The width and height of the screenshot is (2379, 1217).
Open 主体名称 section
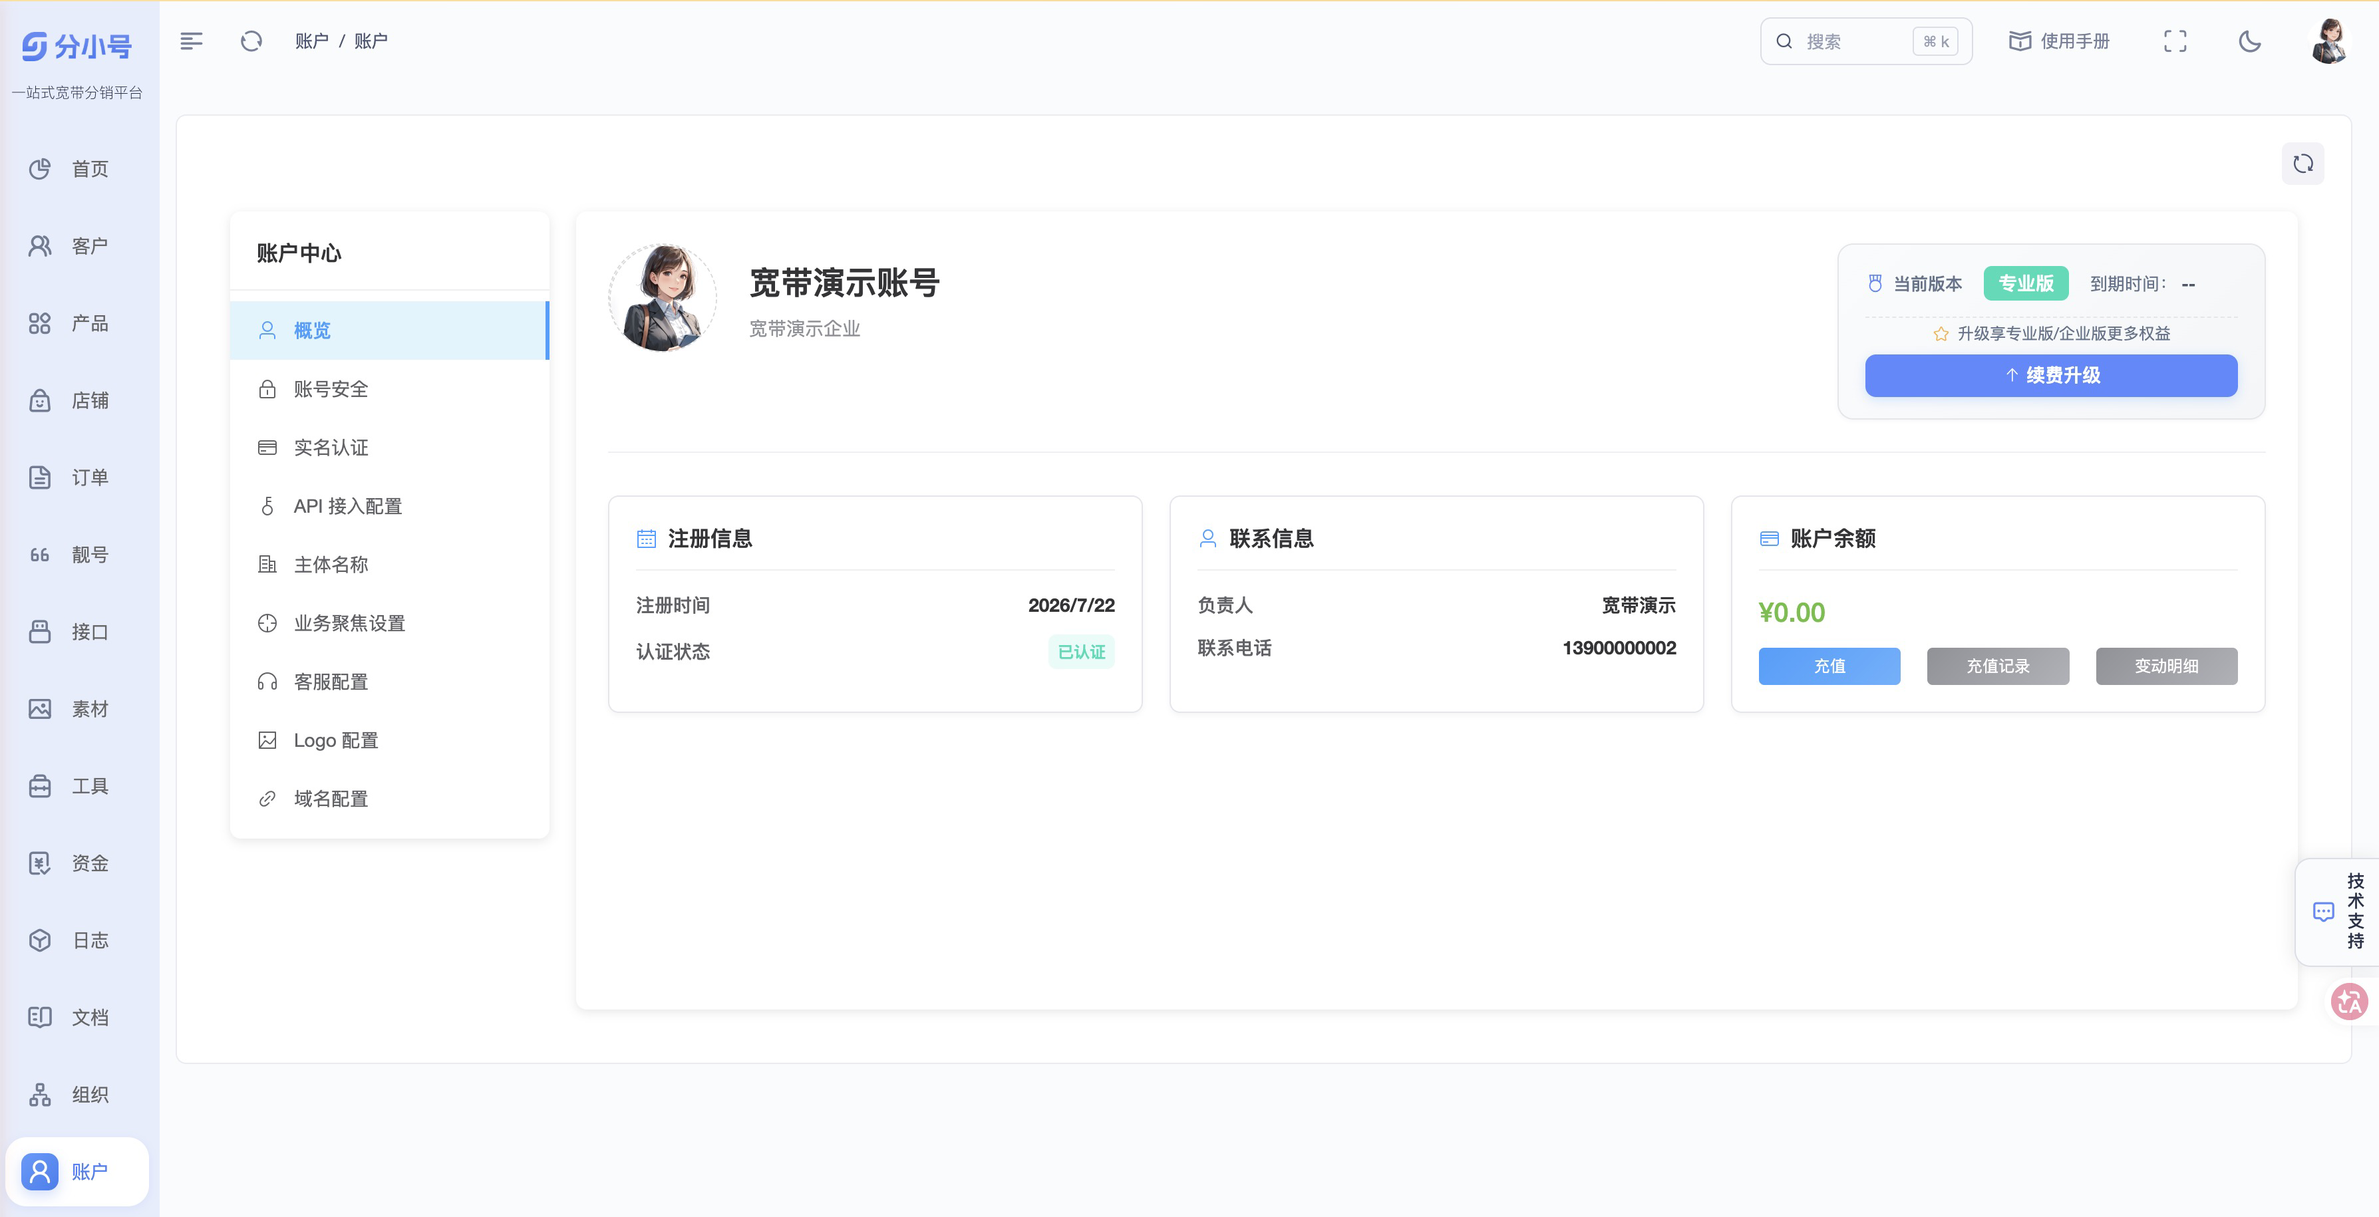(389, 564)
